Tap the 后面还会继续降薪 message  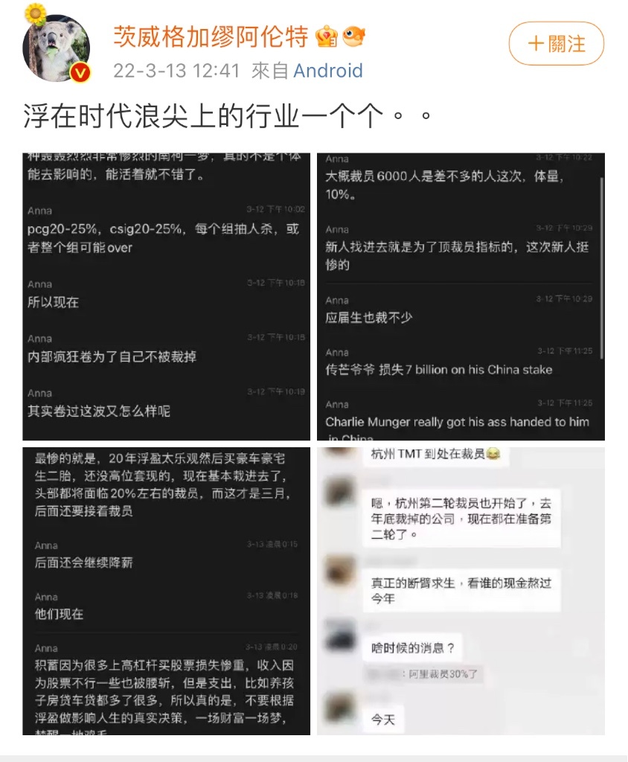click(x=83, y=563)
